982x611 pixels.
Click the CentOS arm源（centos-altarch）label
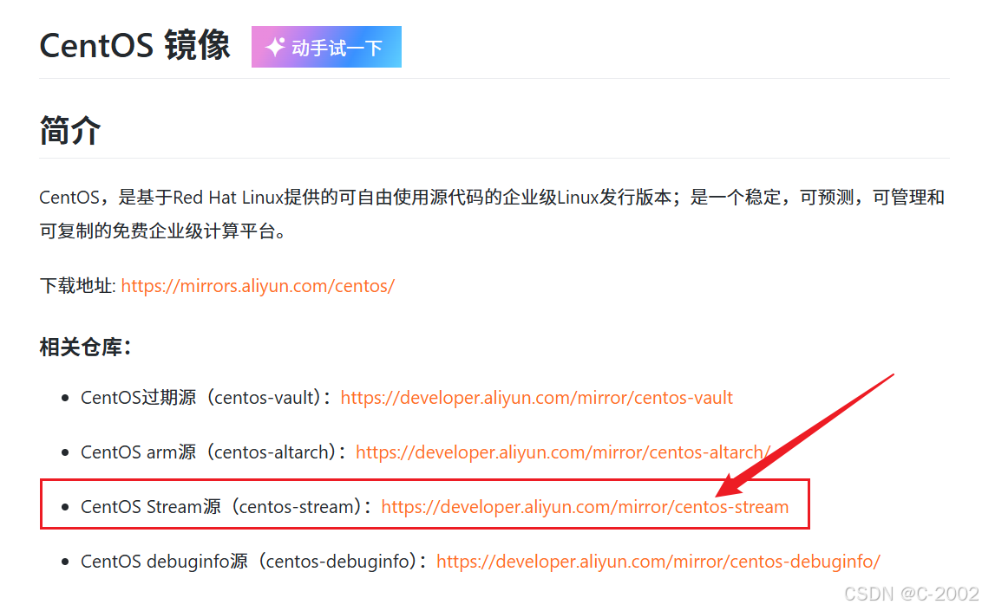pos(213,452)
